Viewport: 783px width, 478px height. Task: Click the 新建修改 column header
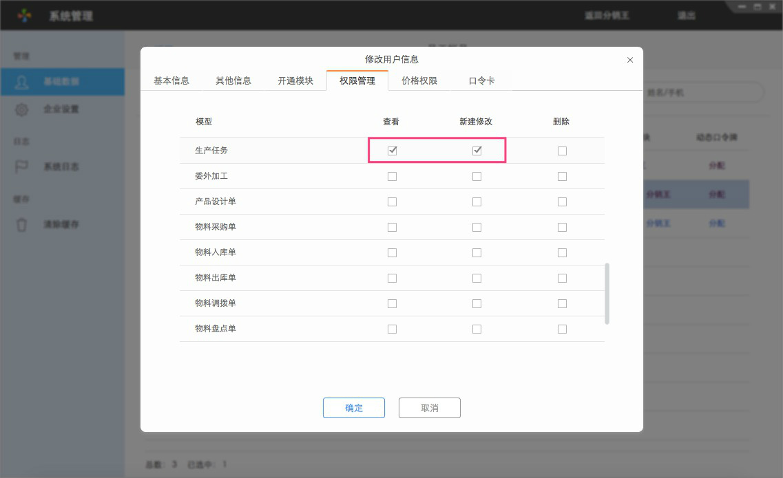[x=476, y=121]
